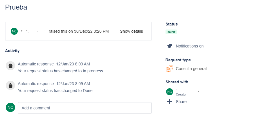Image resolution: width=257 pixels, height=134 pixels.
Task: Click second Automatic response robot avatar
Action: coord(10,85)
